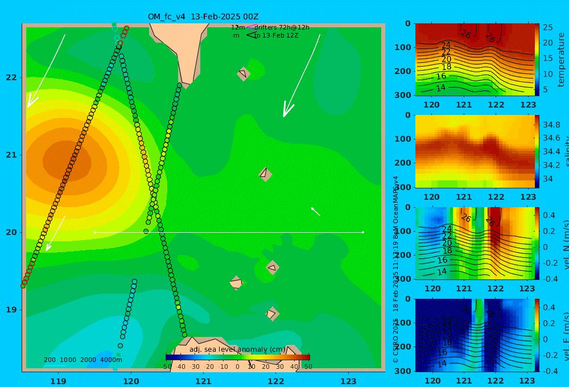This screenshot has height=387, width=569.
Task: Click the green drifter marker at map top edge
Action: point(114,24)
